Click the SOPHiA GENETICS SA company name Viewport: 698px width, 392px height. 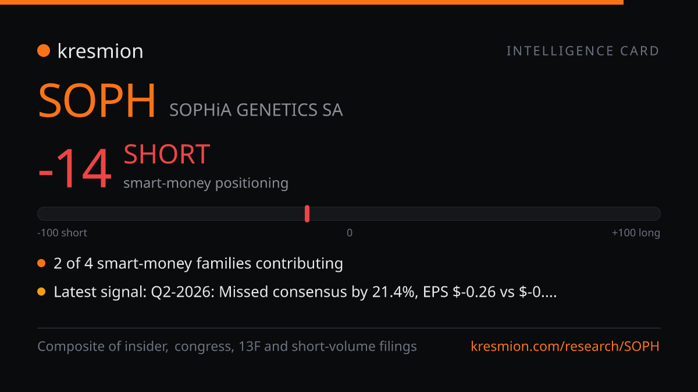(256, 110)
